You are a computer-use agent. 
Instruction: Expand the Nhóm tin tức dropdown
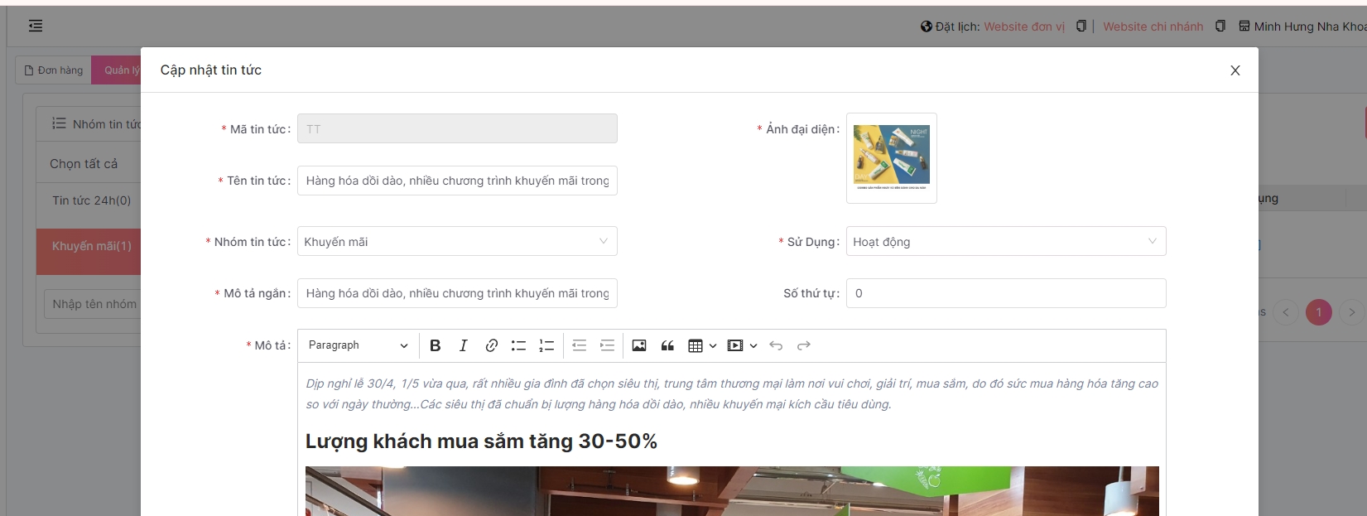[x=457, y=242]
